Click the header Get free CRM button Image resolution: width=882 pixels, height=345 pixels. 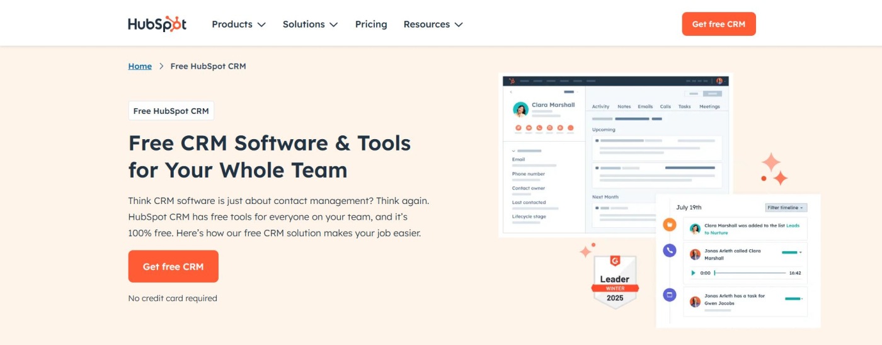[x=719, y=24]
